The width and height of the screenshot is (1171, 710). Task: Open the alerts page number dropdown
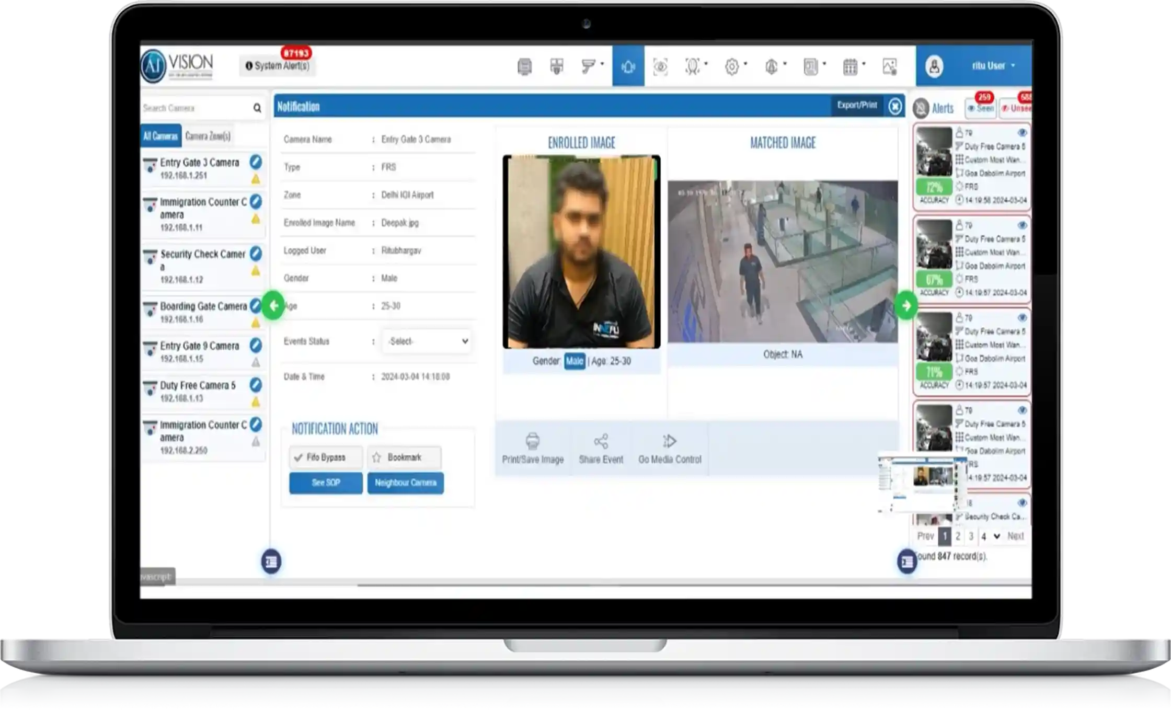pos(990,536)
